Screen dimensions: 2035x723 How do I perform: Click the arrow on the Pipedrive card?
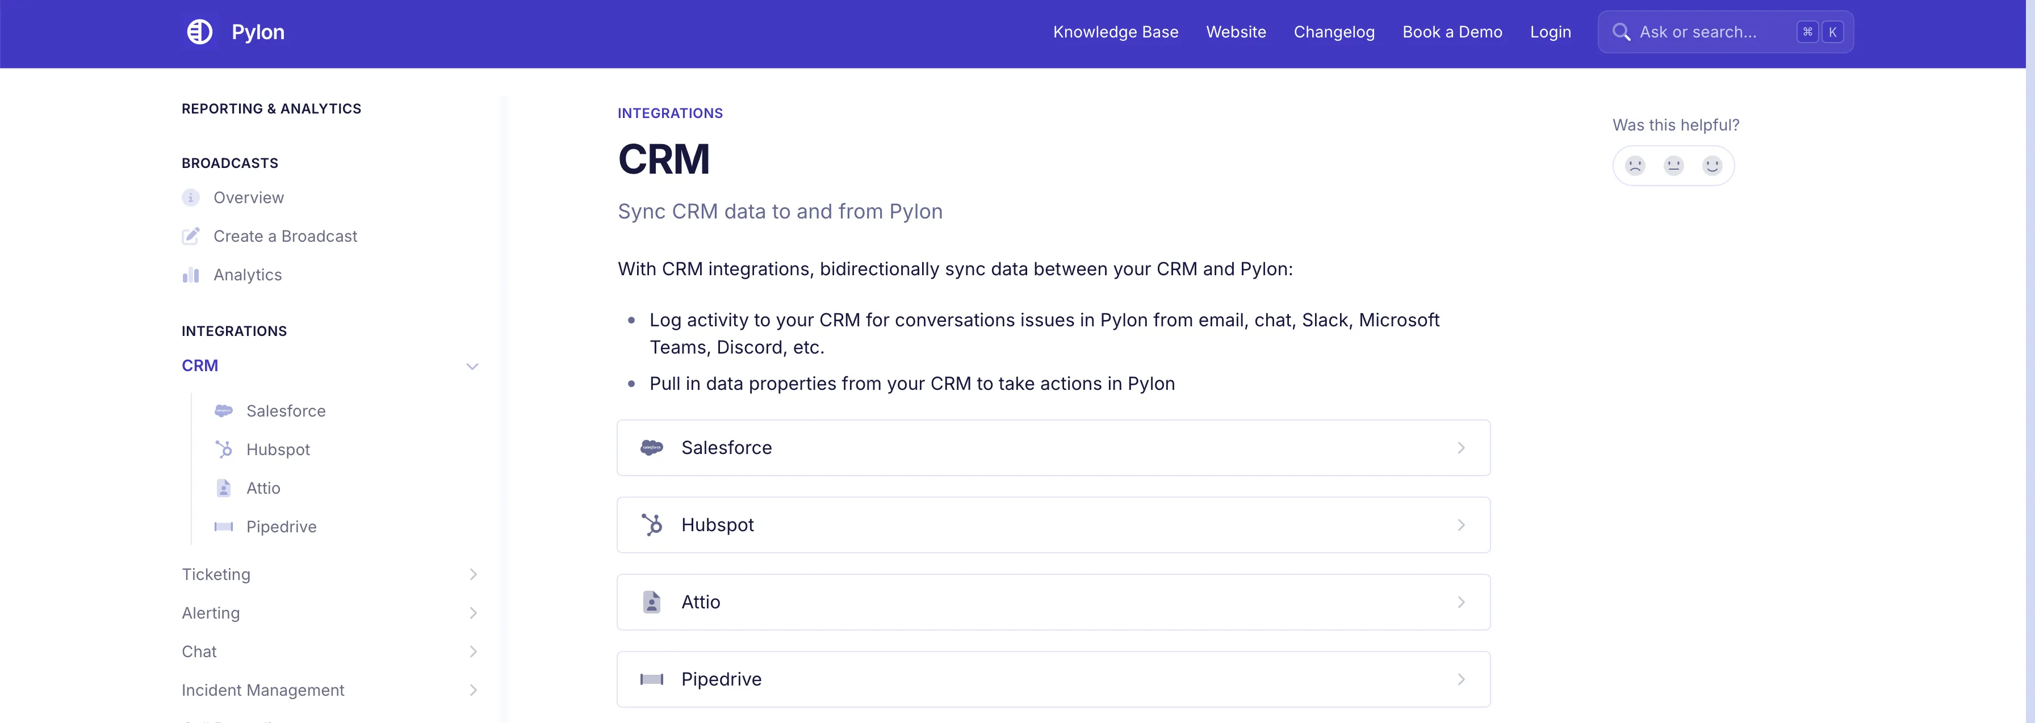[1462, 680]
